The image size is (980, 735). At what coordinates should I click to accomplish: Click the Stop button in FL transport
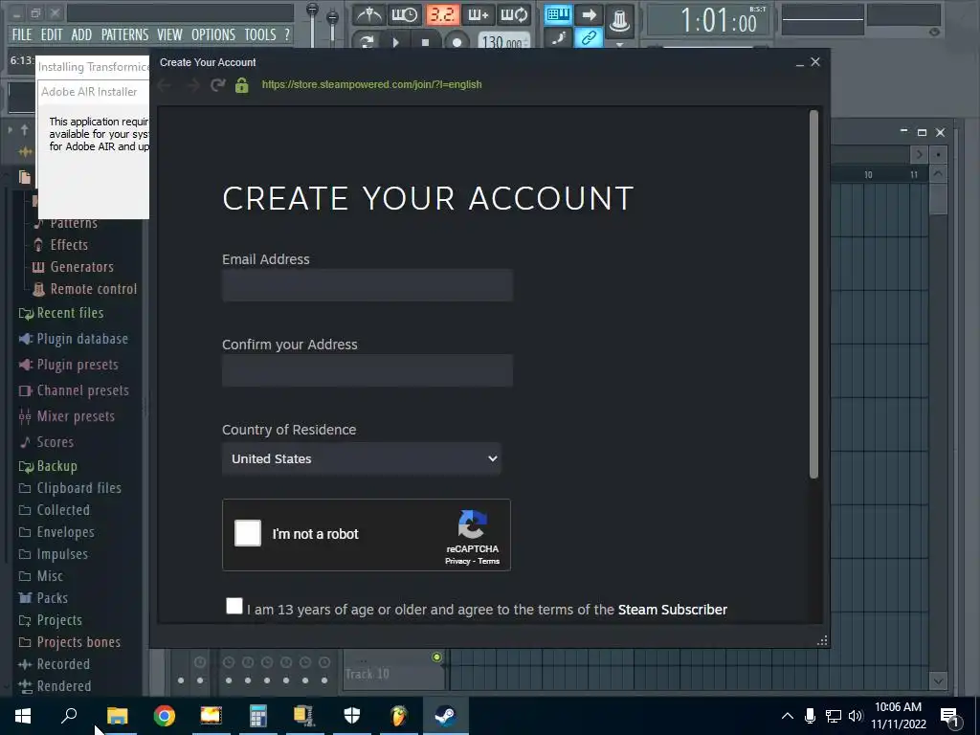(425, 42)
